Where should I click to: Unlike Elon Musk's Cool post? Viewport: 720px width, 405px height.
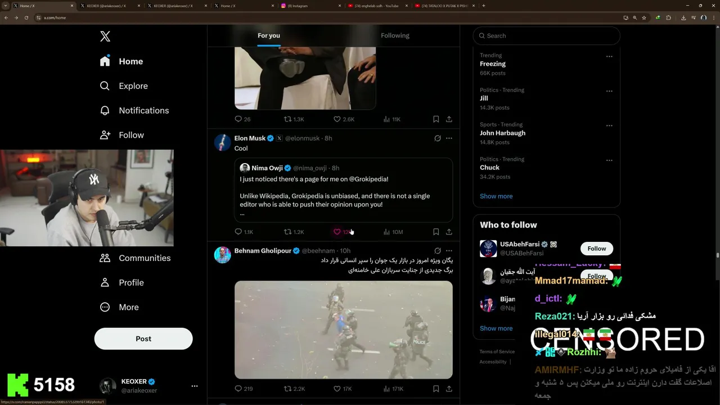click(x=341, y=232)
